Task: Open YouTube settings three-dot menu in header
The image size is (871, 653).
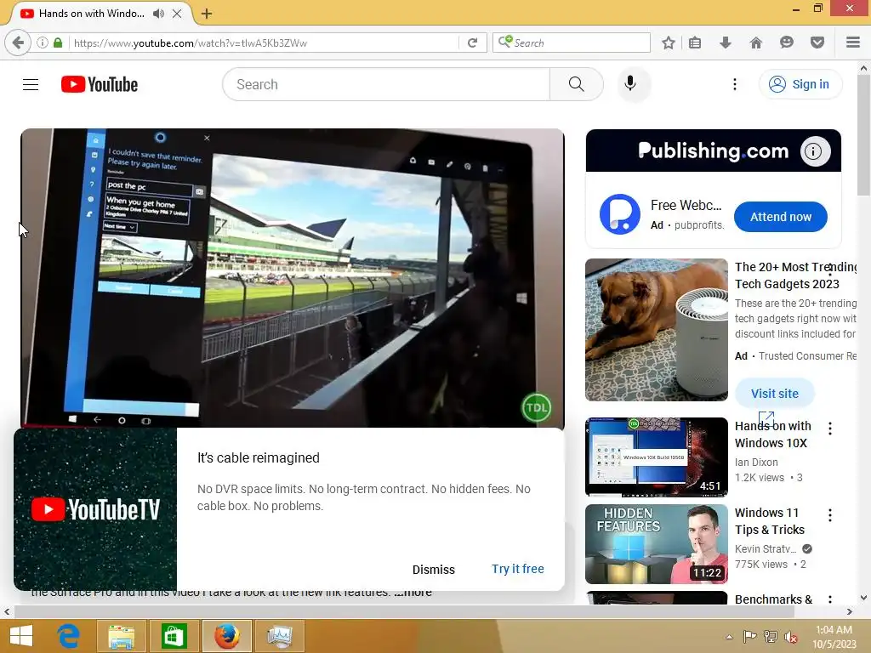Action: tap(735, 84)
